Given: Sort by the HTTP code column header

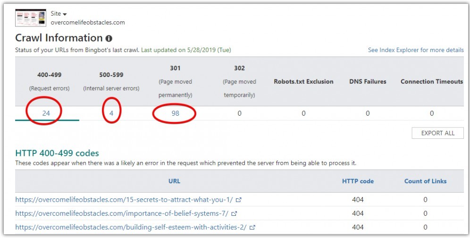Looking at the screenshot, I should click(358, 181).
